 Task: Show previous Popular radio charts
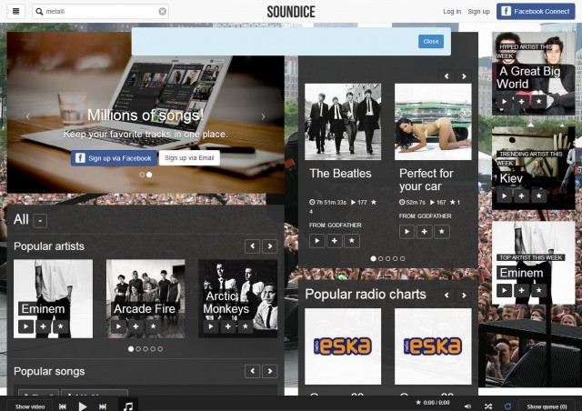[x=447, y=296]
